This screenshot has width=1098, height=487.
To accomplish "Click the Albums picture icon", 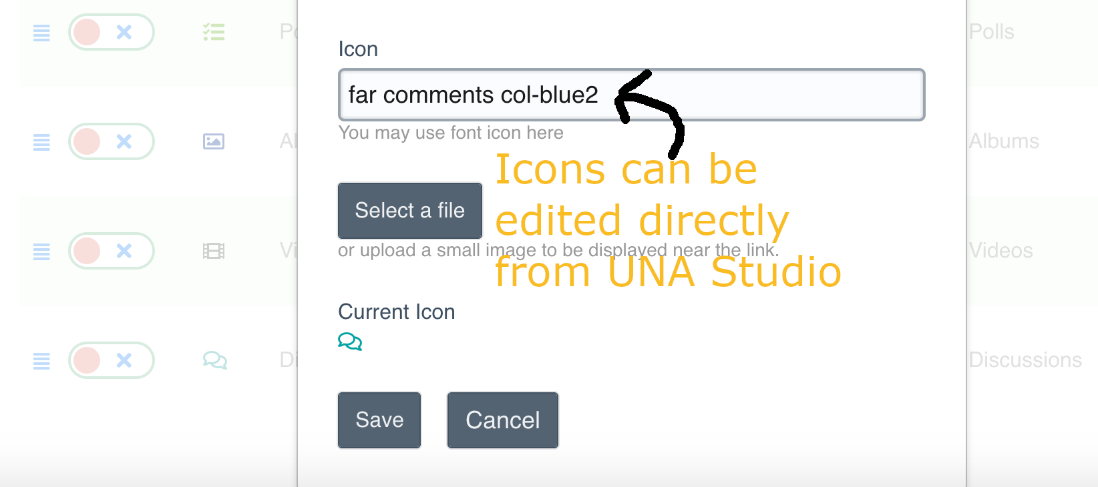I will tap(214, 141).
